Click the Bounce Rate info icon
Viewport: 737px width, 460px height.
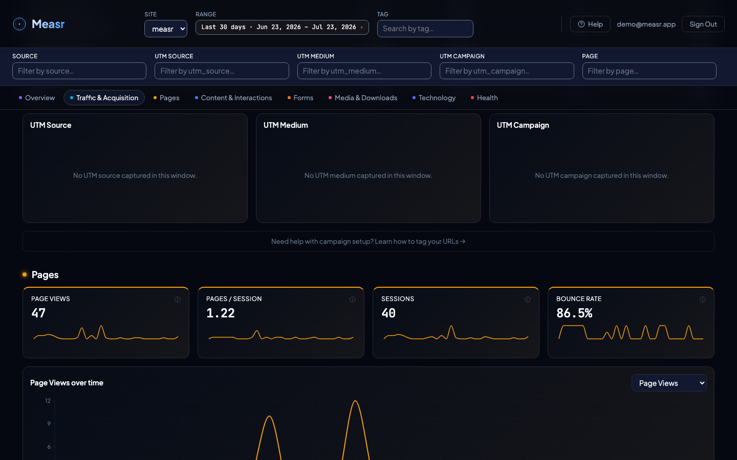click(703, 300)
